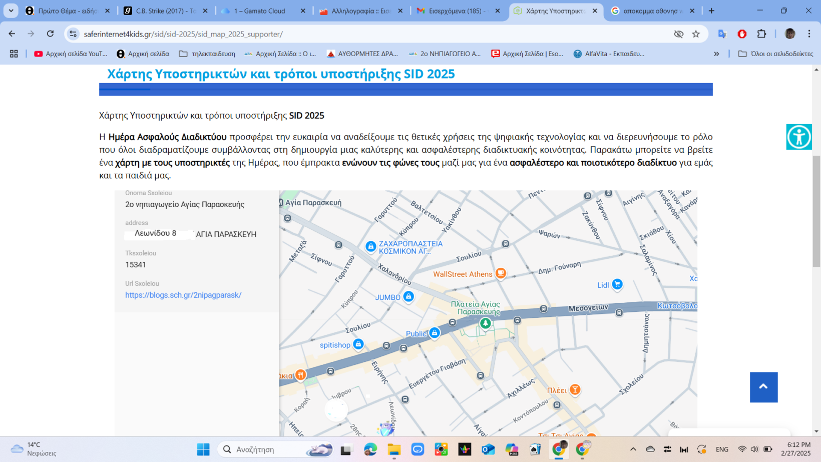Click the scroll-to-top arrow button
821x462 pixels.
click(x=763, y=387)
